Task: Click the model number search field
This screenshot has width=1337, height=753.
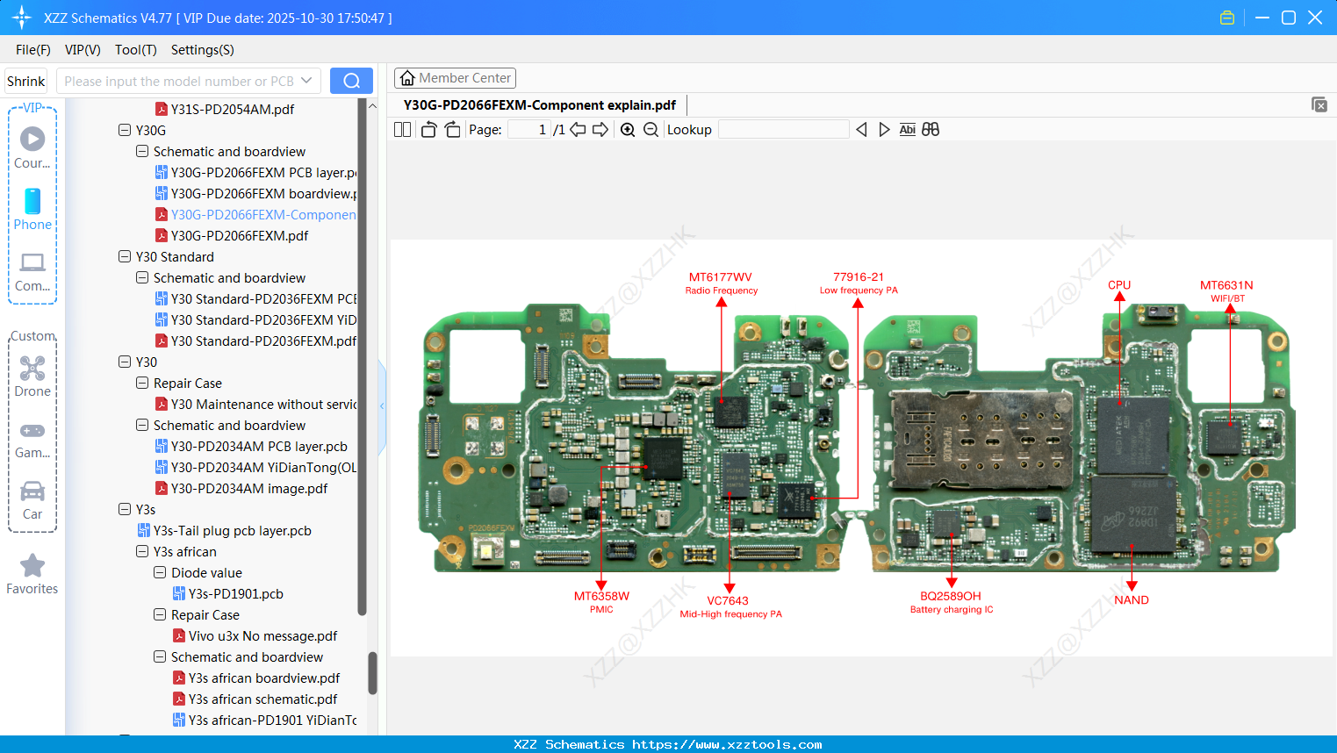Action: (180, 80)
